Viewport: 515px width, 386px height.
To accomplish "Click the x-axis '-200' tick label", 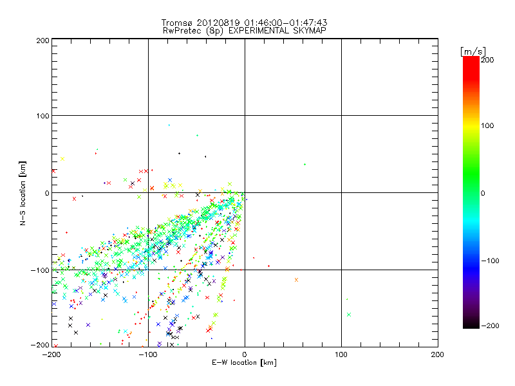I will pyautogui.click(x=52, y=354).
